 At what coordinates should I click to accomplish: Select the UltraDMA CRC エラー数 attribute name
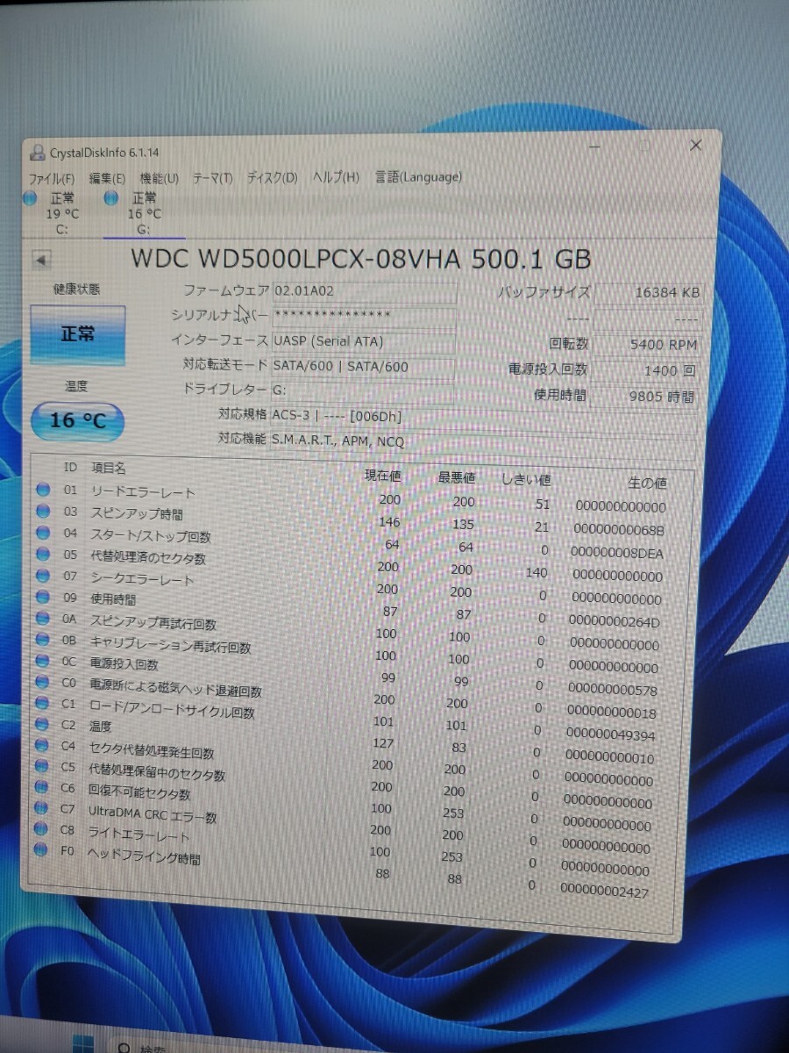click(x=153, y=813)
